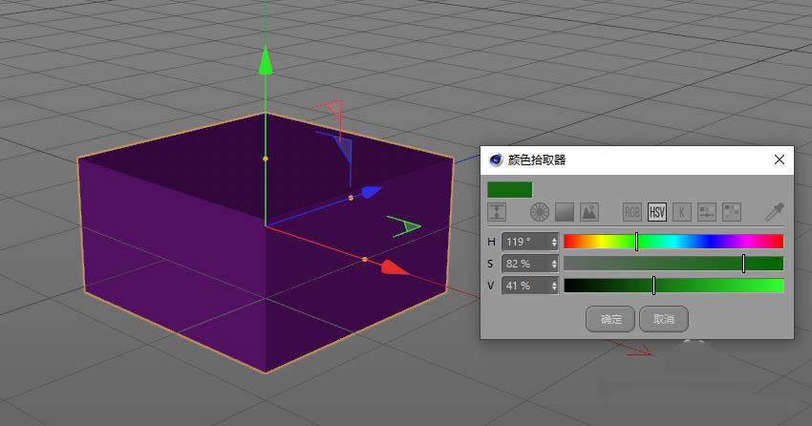The image size is (812, 426).
Task: Switch to spectrum gradient mode
Action: pyautogui.click(x=565, y=212)
